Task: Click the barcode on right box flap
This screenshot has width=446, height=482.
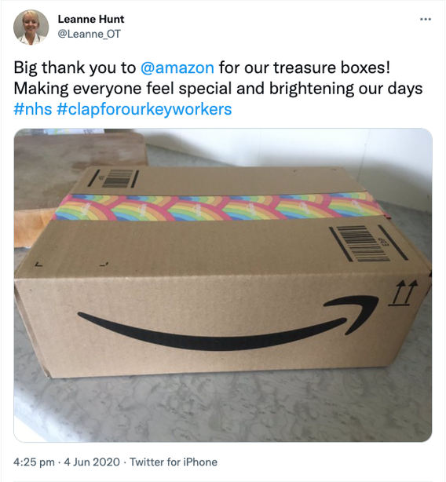Action: point(368,243)
